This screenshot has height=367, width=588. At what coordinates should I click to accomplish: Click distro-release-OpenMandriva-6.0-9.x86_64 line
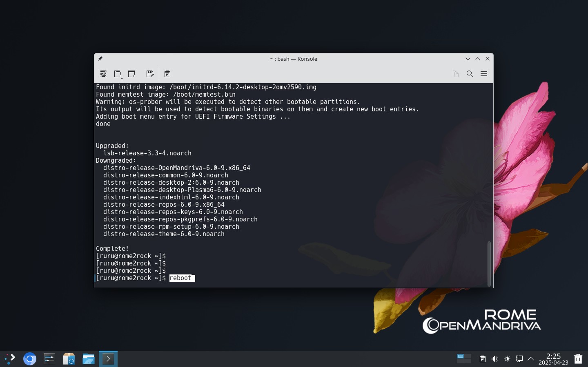coord(177,168)
